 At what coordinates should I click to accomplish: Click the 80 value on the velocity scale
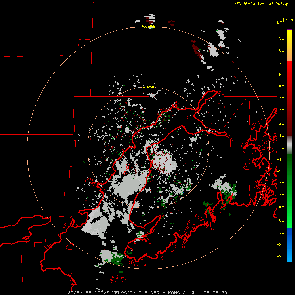tap(282, 50)
